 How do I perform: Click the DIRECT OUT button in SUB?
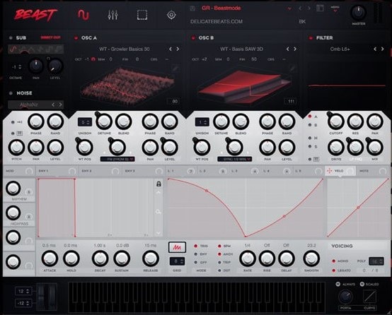(50, 37)
